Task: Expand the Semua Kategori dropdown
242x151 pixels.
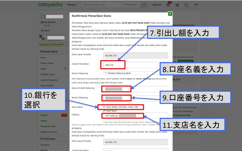Action: coord(131,5)
